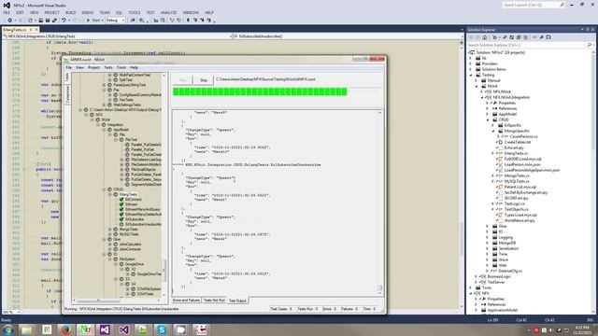Collapse CRUD node in NUnit tree
Image resolution: width=598 pixels, height=336 pixels.
[x=104, y=189]
